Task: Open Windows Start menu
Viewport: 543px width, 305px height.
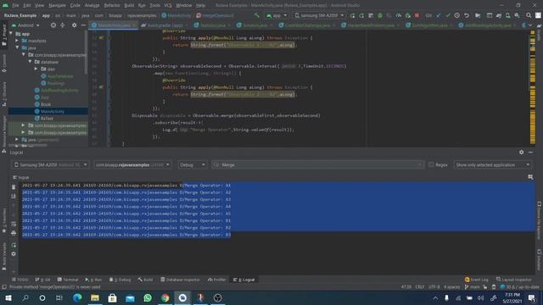Action: tap(8, 297)
